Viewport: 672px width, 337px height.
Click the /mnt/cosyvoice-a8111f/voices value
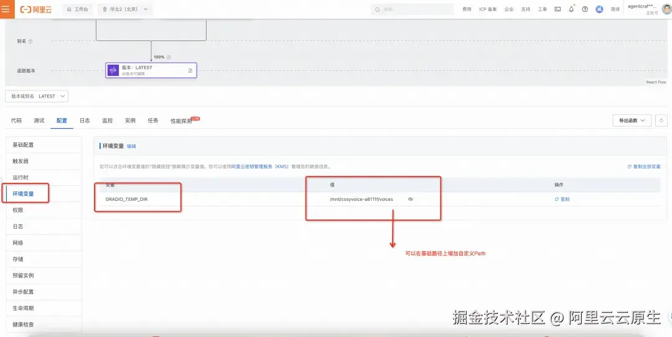pyautogui.click(x=362, y=199)
